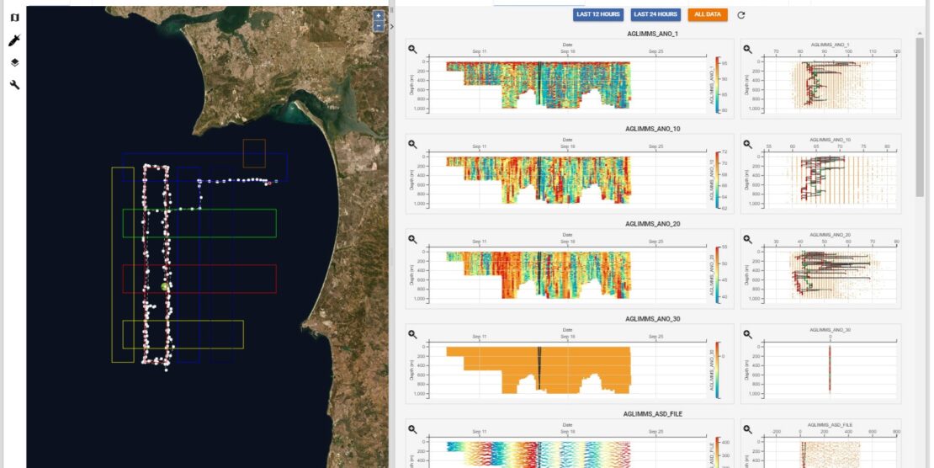Refresh the plot data
Screen dimensions: 934x468
tap(741, 15)
